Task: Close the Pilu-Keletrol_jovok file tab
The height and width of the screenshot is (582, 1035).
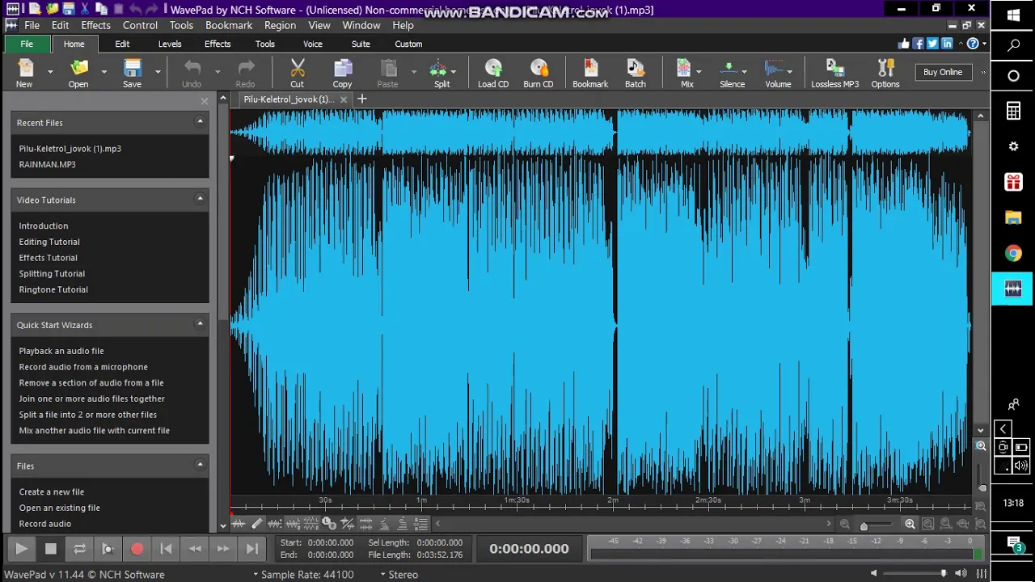Action: pyautogui.click(x=344, y=99)
